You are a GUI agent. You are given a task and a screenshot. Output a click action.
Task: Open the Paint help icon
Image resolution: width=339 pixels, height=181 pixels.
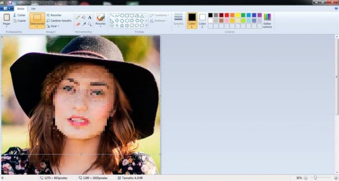click(x=336, y=8)
